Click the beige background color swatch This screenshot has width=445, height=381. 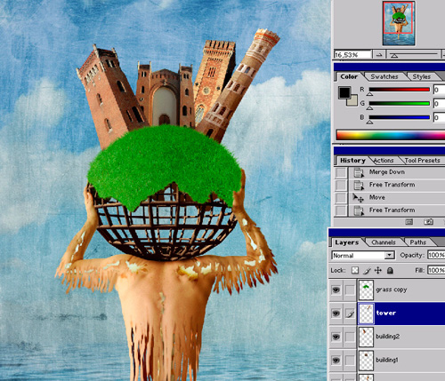352,100
